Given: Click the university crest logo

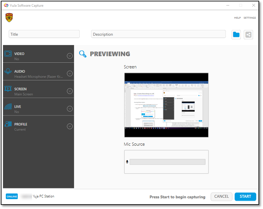Looking at the screenshot, I should (x=9, y=18).
